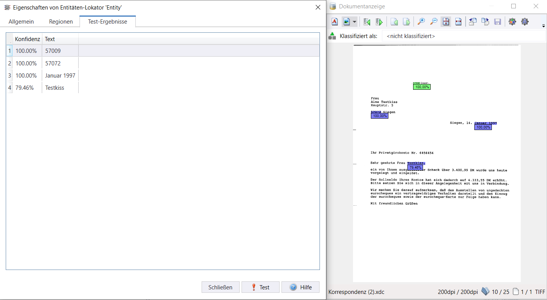The height and width of the screenshot is (300, 547).
Task: Click the colored classification gear icon
Action: [x=512, y=22]
